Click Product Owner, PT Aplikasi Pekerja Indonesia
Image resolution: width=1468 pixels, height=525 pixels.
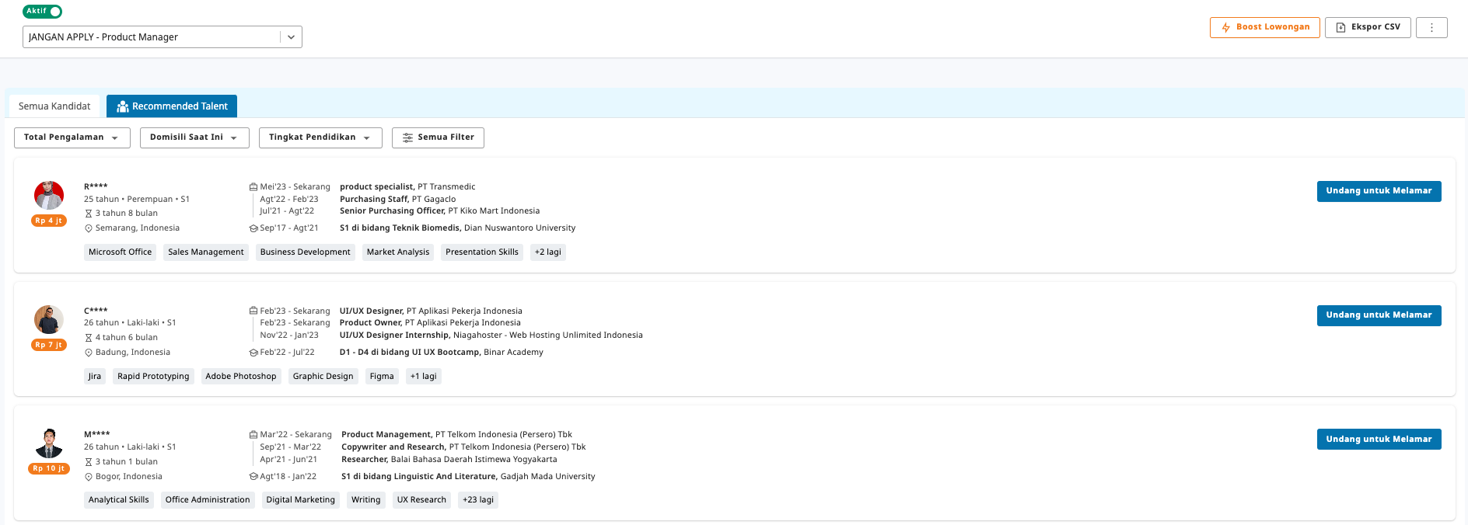[430, 323]
